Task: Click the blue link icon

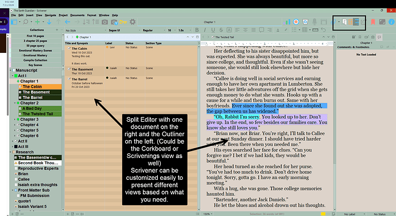Action: click(x=333, y=22)
